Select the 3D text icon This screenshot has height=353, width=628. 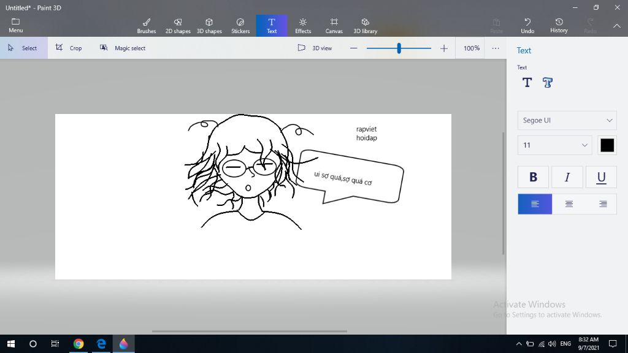[548, 83]
